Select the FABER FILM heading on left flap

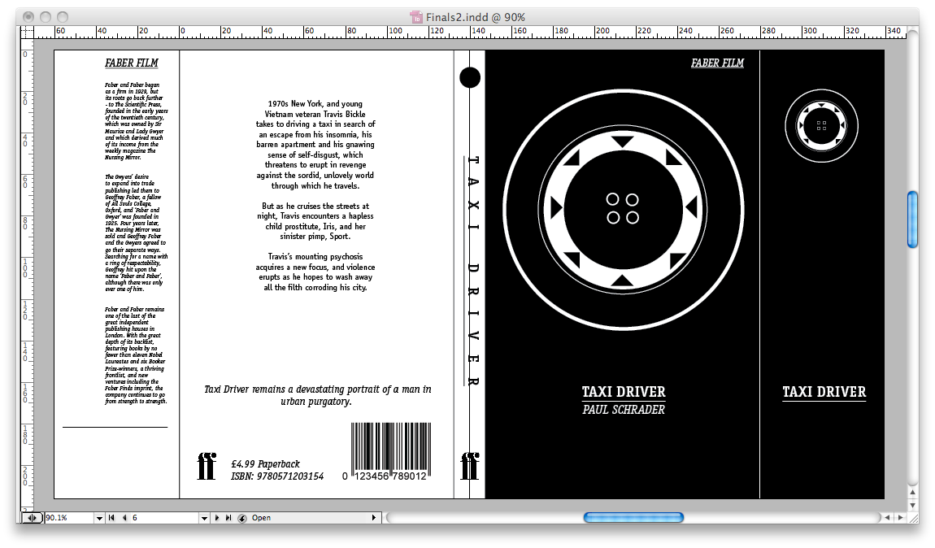[132, 63]
